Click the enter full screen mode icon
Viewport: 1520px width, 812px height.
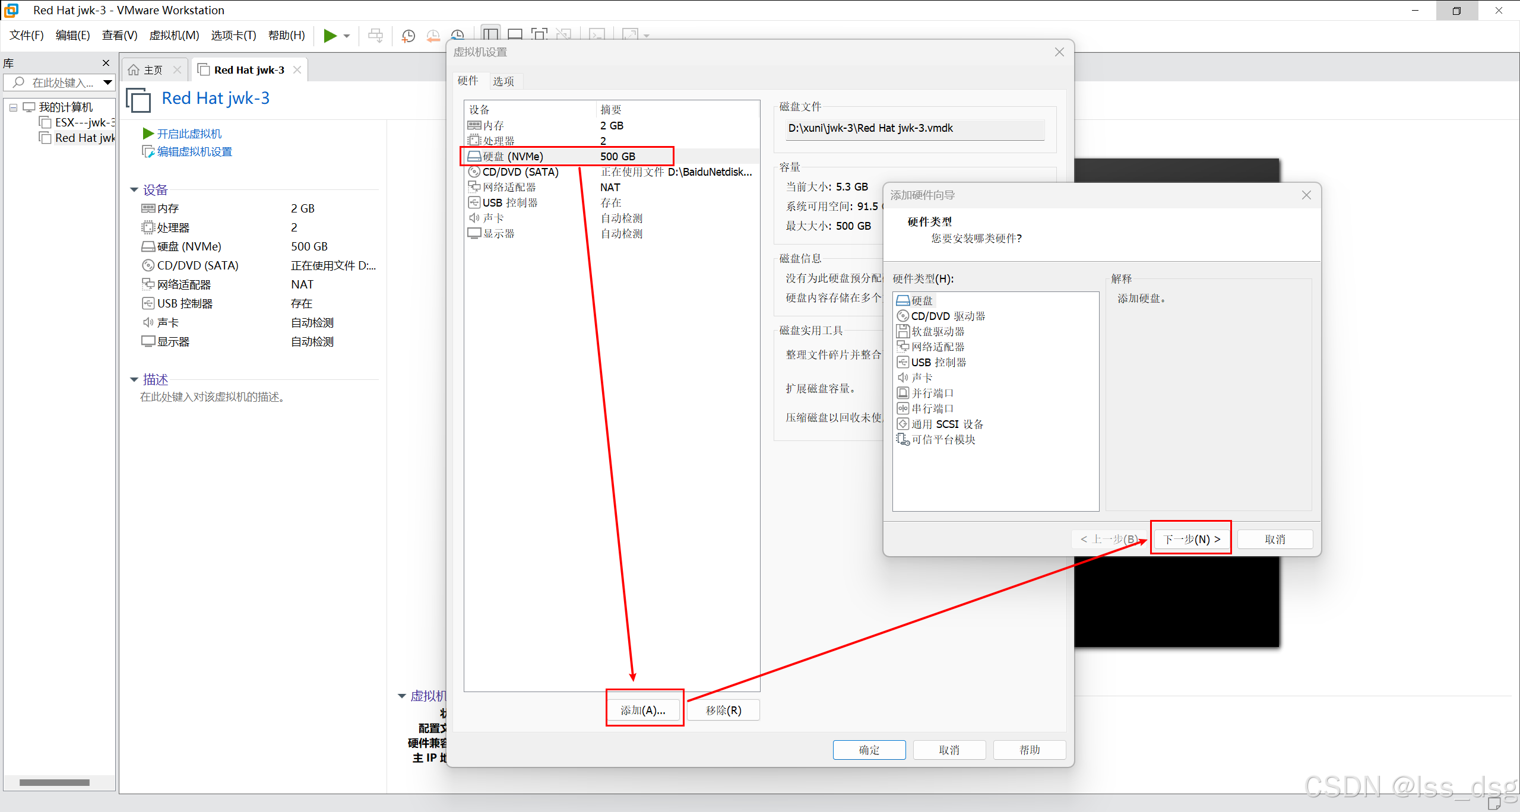[539, 34]
